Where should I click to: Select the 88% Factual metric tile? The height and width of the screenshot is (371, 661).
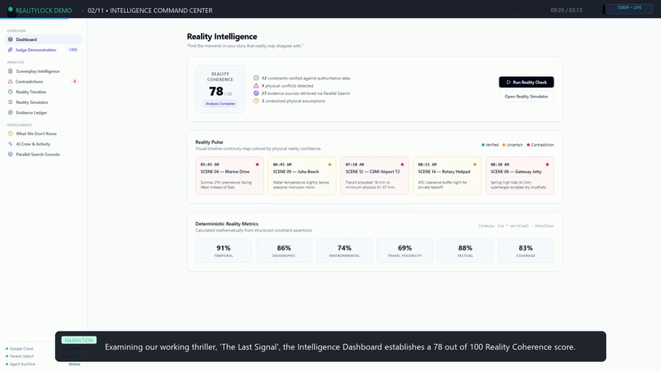[465, 251]
